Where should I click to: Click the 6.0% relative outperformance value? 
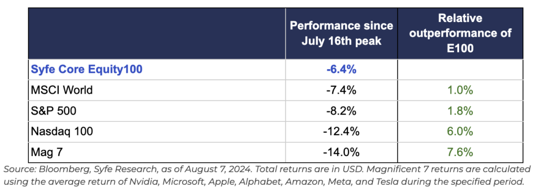pyautogui.click(x=460, y=131)
